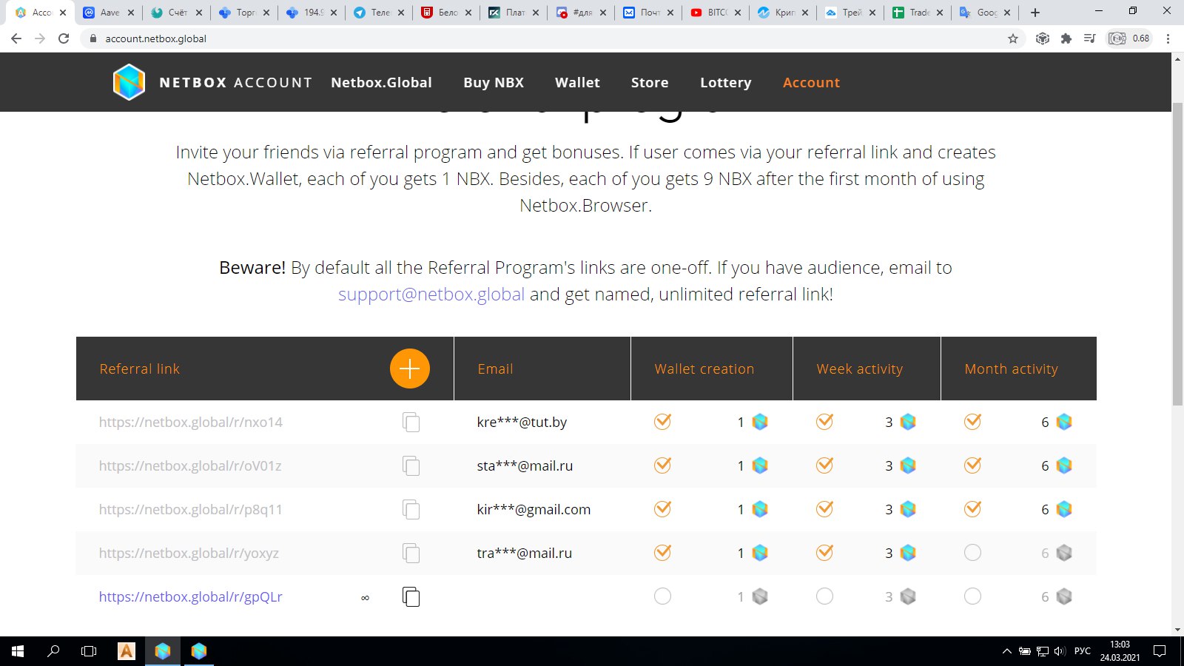
Task: Open Task View on taskbar
Action: coord(89,651)
